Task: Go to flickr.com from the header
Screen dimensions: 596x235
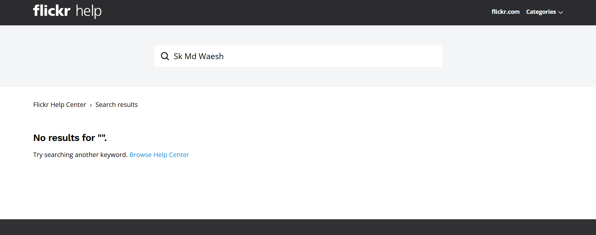Action: pos(505,12)
